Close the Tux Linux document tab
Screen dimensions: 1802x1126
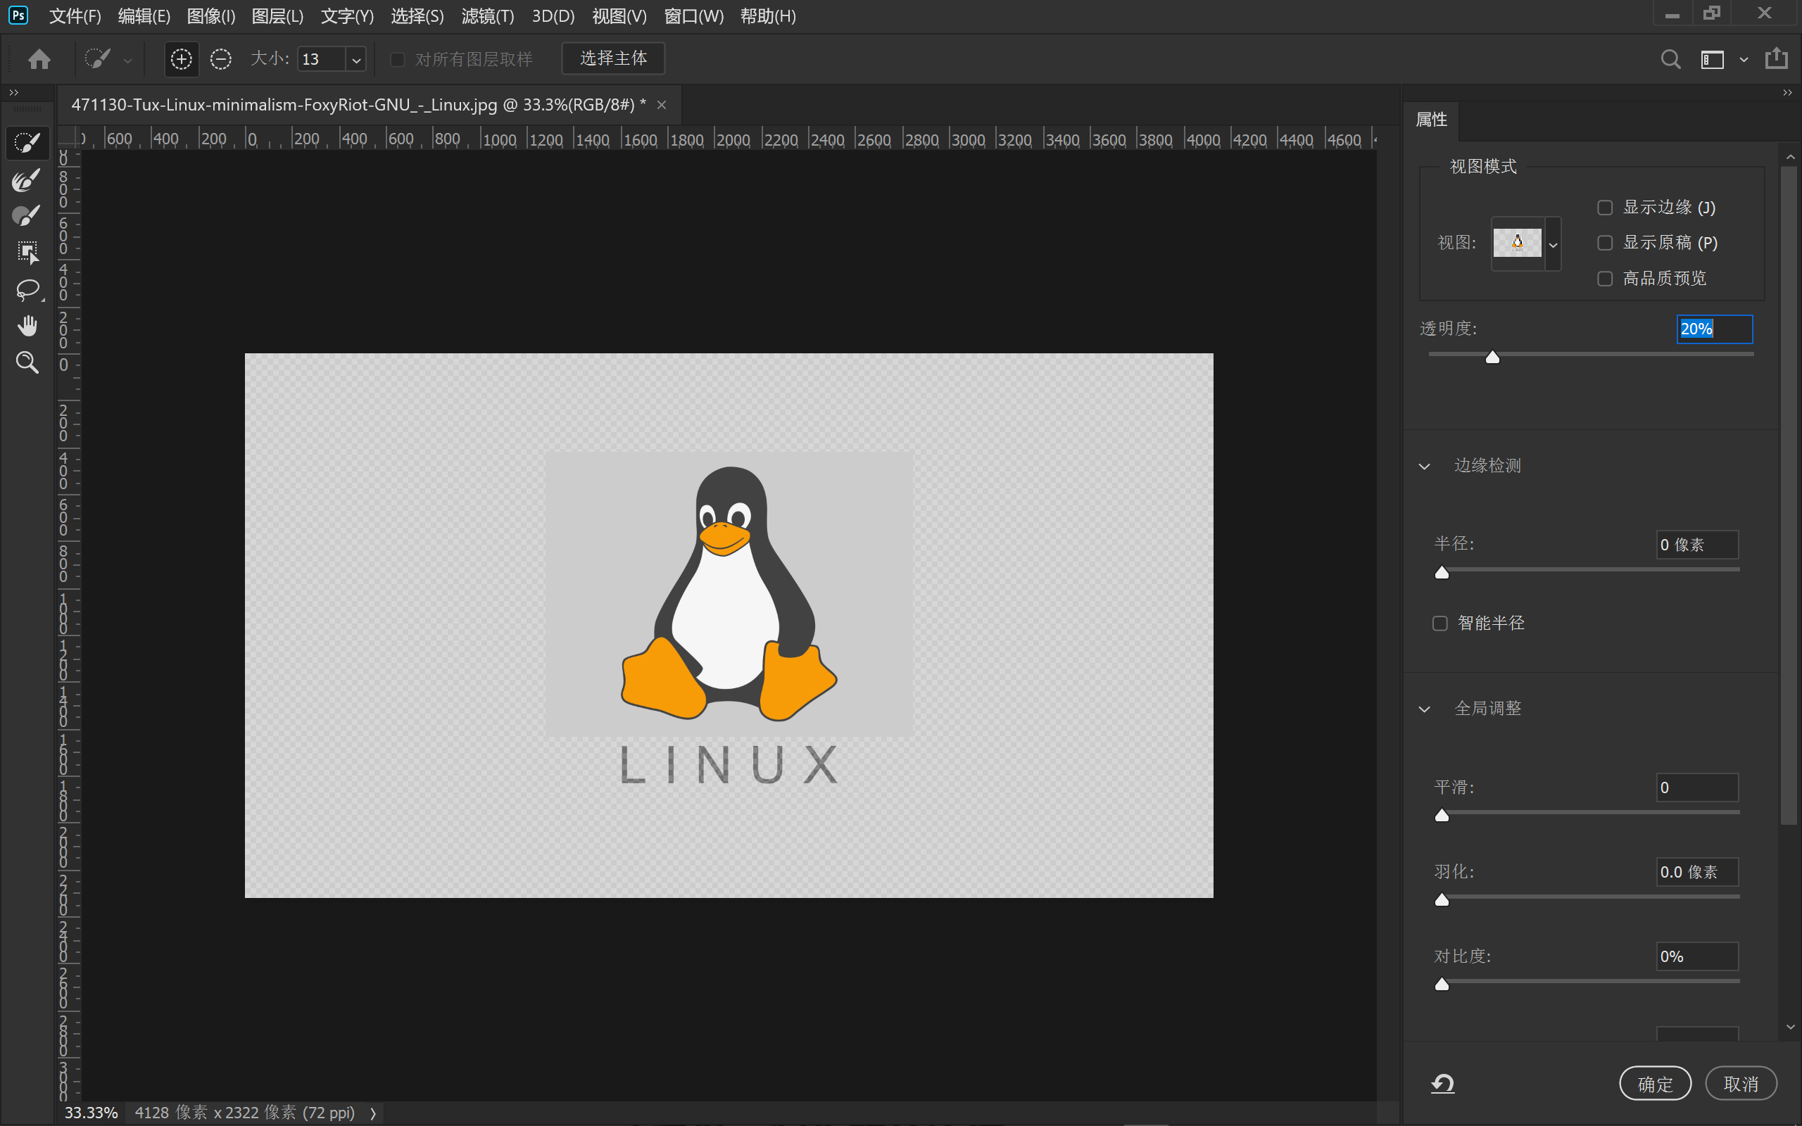point(661,105)
